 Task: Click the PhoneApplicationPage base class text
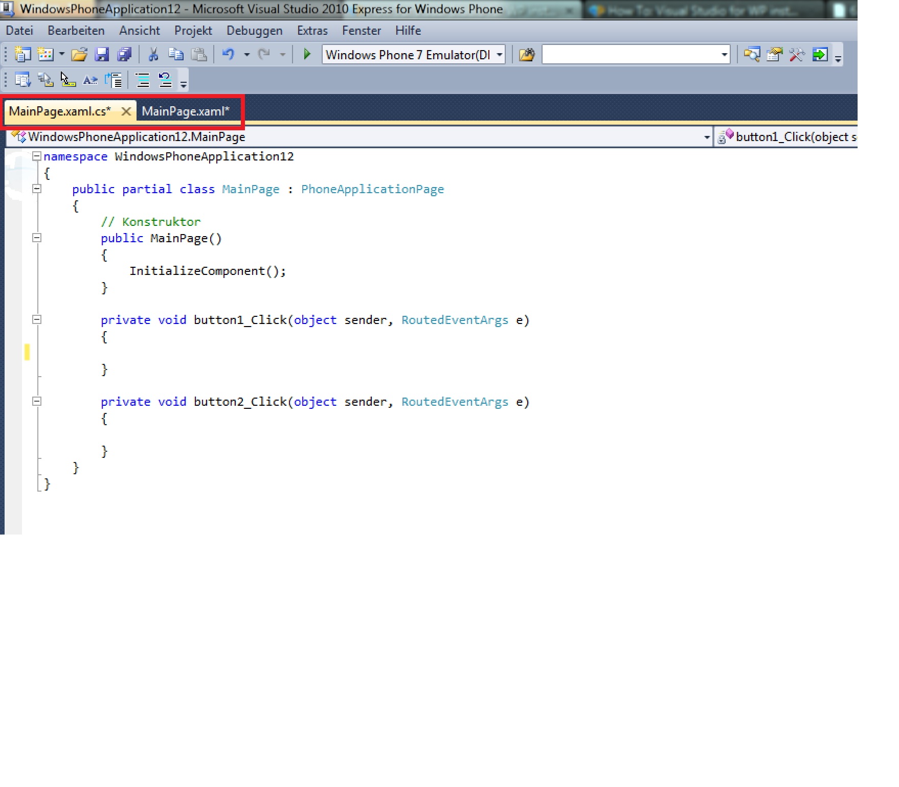pyautogui.click(x=372, y=190)
